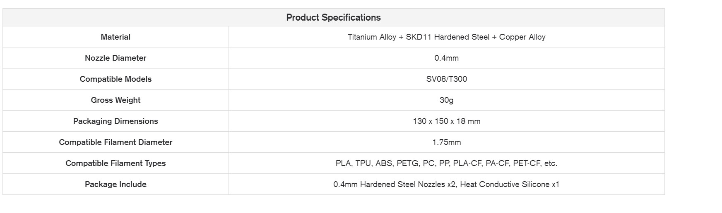
Task: Click the 1.75mm filament diameter value
Action: [x=446, y=142]
